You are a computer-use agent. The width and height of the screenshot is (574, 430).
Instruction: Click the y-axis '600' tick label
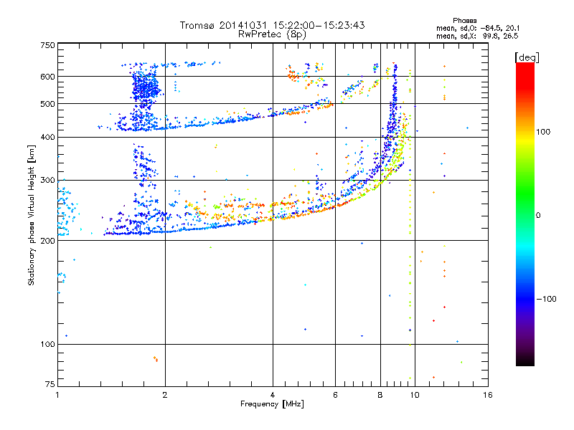click(47, 77)
